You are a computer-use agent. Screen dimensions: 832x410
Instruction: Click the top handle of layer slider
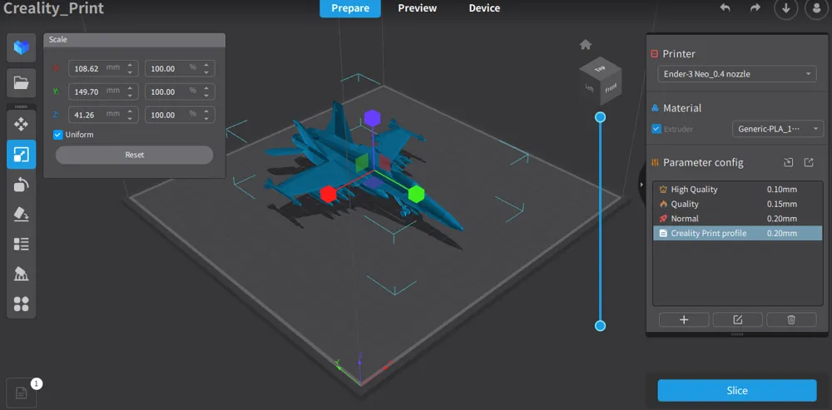pos(600,118)
